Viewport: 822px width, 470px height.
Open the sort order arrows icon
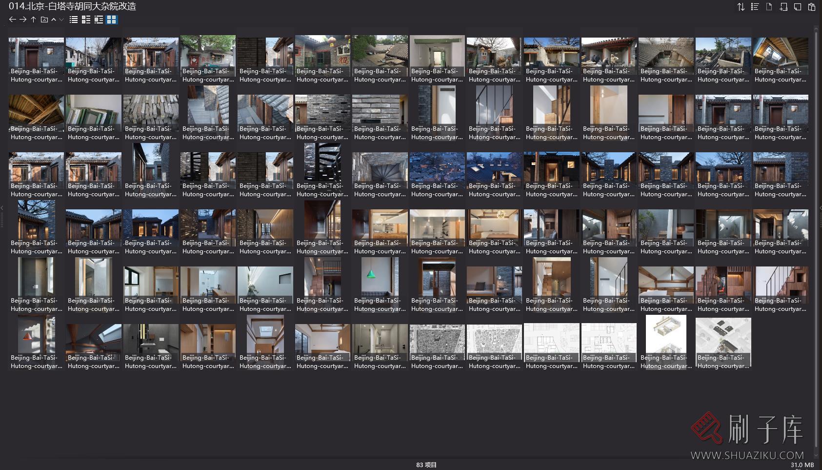point(741,7)
